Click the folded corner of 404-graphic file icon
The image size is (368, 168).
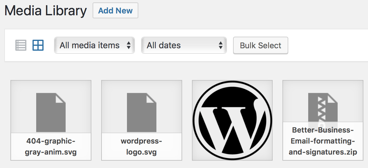pos(61,98)
